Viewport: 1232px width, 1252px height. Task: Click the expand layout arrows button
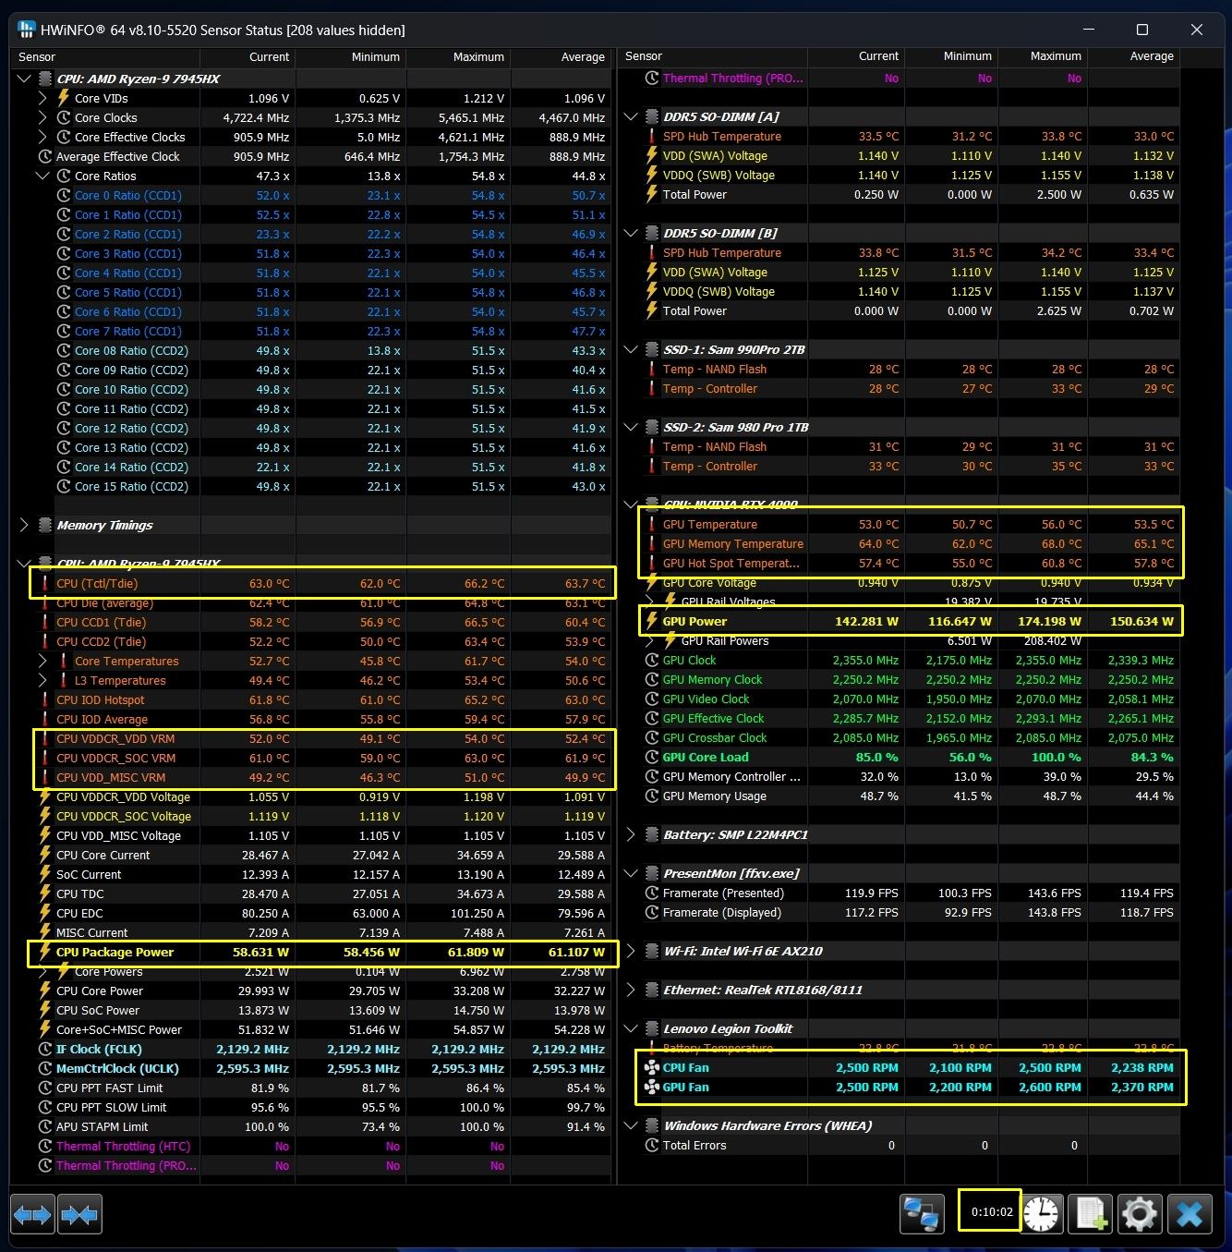click(32, 1213)
